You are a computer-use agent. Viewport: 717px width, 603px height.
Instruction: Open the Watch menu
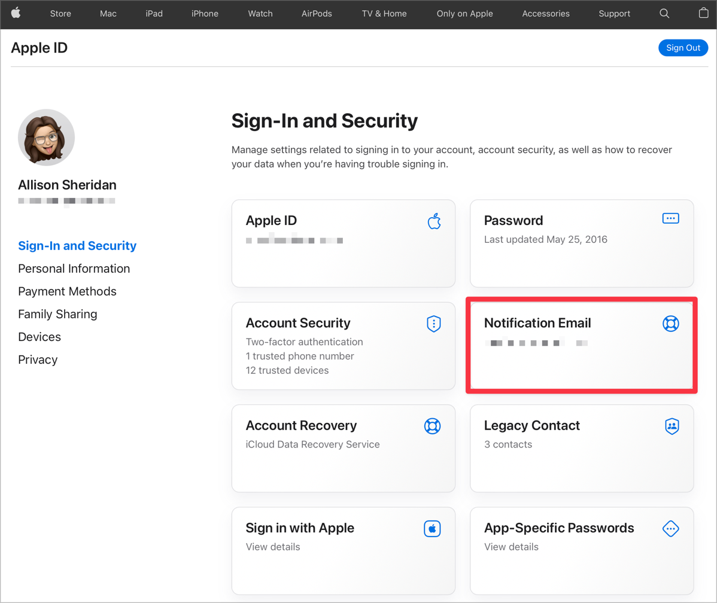point(260,14)
